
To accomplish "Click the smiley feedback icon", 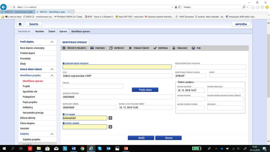I will 267,7.
